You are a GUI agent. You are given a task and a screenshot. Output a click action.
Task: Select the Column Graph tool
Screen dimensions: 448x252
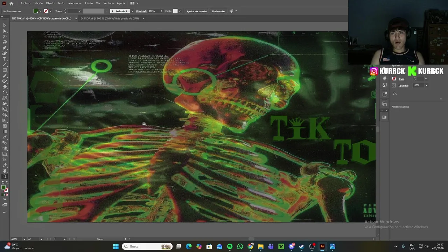click(x=5, y=154)
